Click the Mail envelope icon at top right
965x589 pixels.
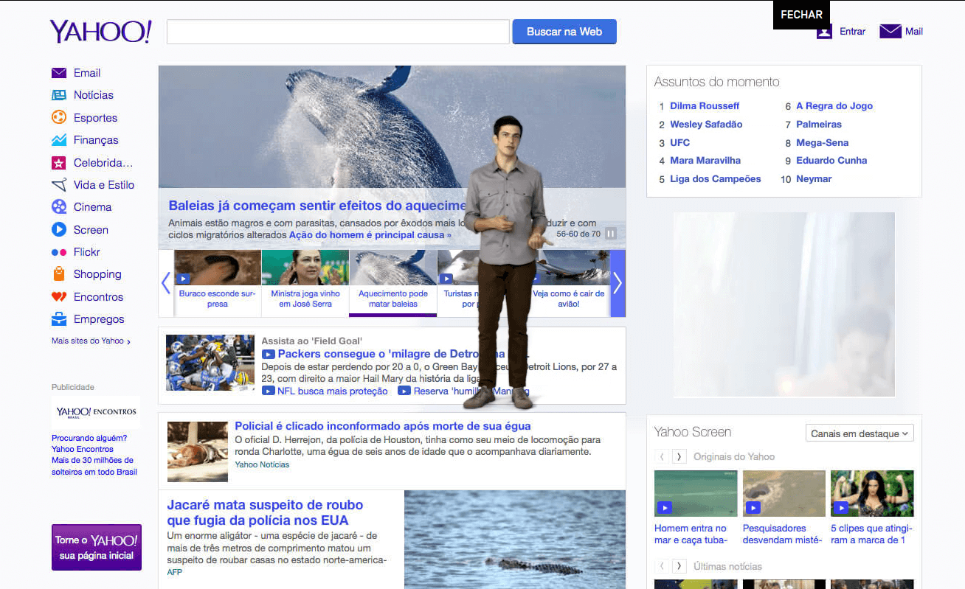[890, 31]
